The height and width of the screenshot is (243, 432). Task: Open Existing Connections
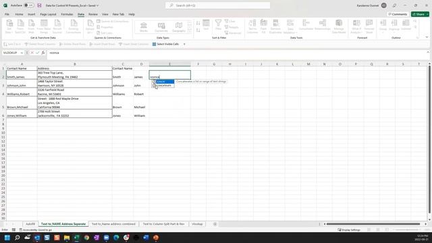pyautogui.click(x=74, y=27)
